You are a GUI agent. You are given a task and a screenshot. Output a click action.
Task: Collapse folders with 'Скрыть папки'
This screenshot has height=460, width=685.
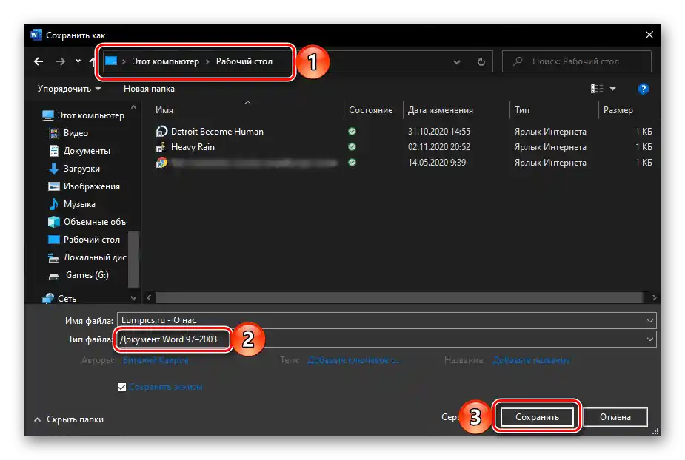click(x=69, y=419)
